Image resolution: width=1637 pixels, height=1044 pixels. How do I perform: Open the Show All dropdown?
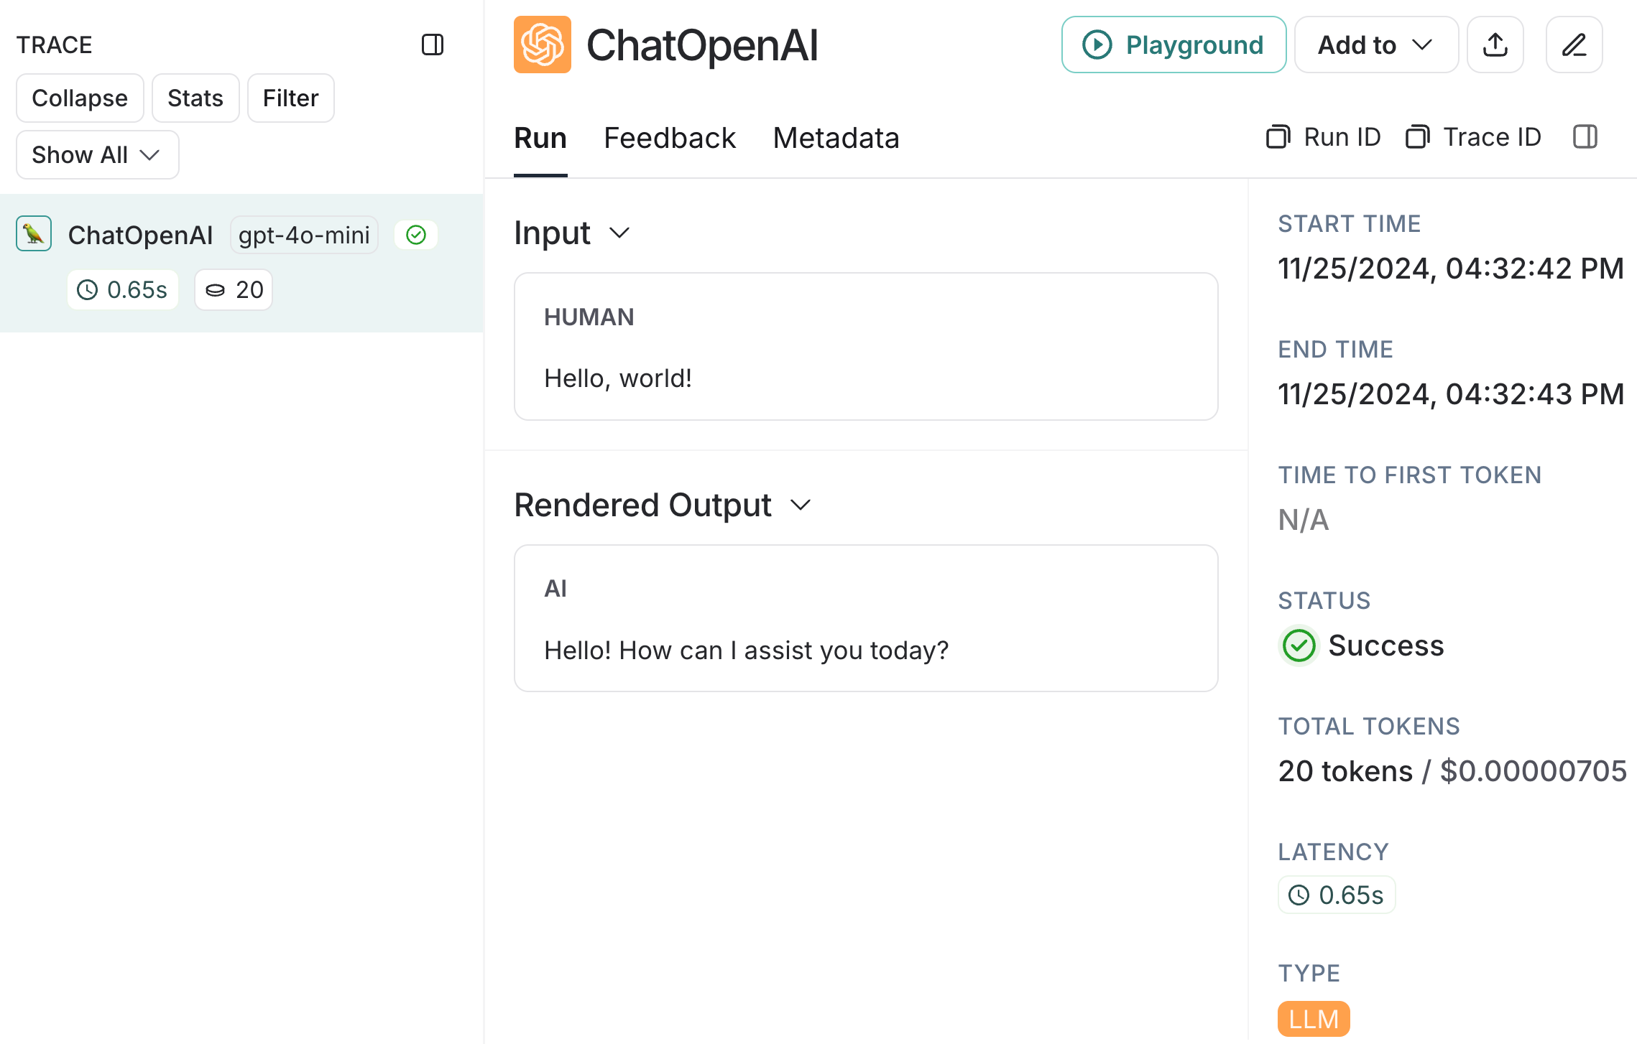coord(97,154)
